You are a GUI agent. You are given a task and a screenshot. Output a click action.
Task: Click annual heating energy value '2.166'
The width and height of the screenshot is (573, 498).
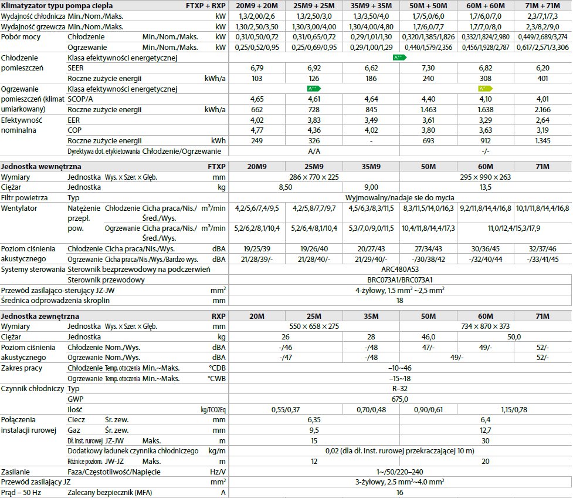(x=543, y=109)
